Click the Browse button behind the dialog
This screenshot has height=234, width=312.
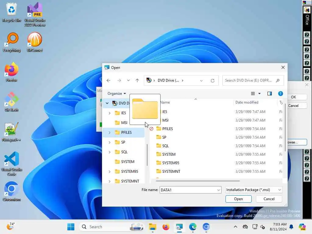tap(297, 142)
